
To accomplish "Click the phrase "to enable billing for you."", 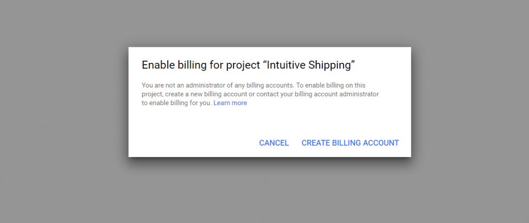I will (x=177, y=103).
